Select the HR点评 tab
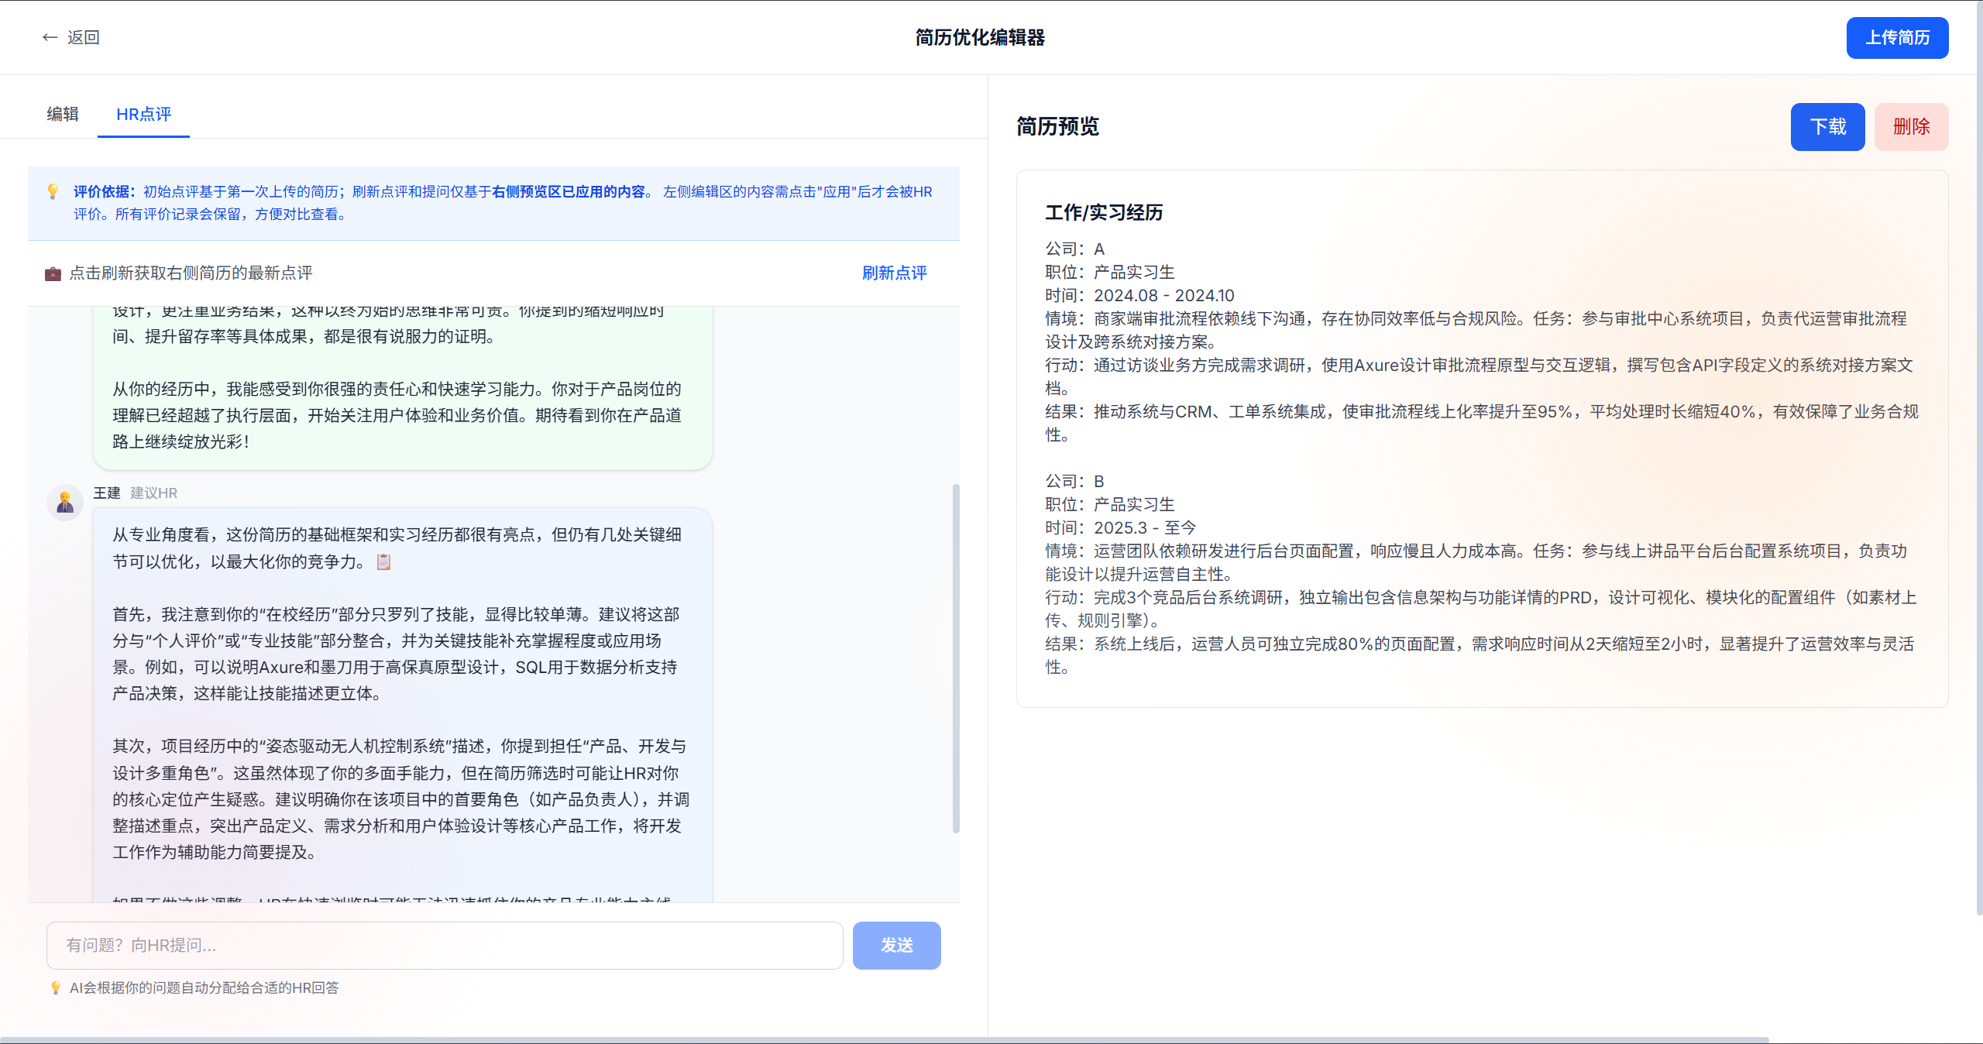This screenshot has width=1983, height=1044. click(143, 114)
